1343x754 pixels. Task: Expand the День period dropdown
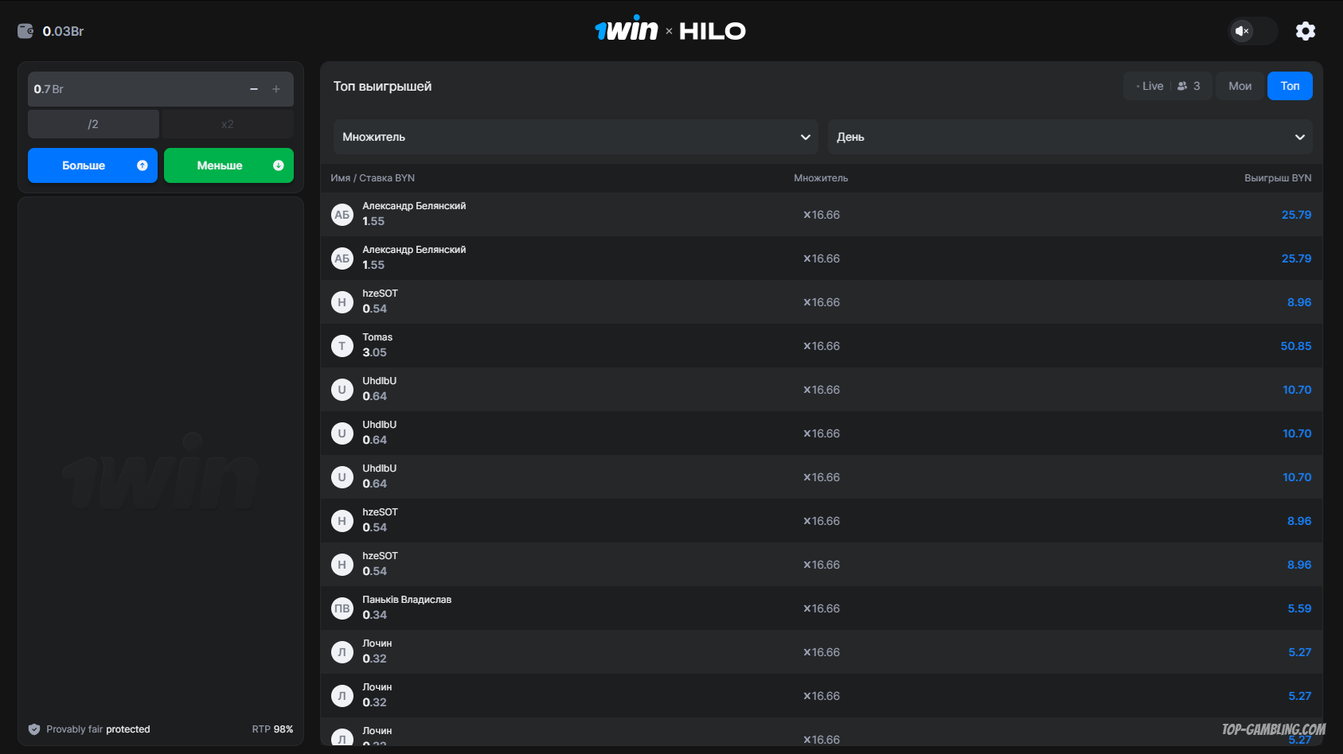[1070, 137]
